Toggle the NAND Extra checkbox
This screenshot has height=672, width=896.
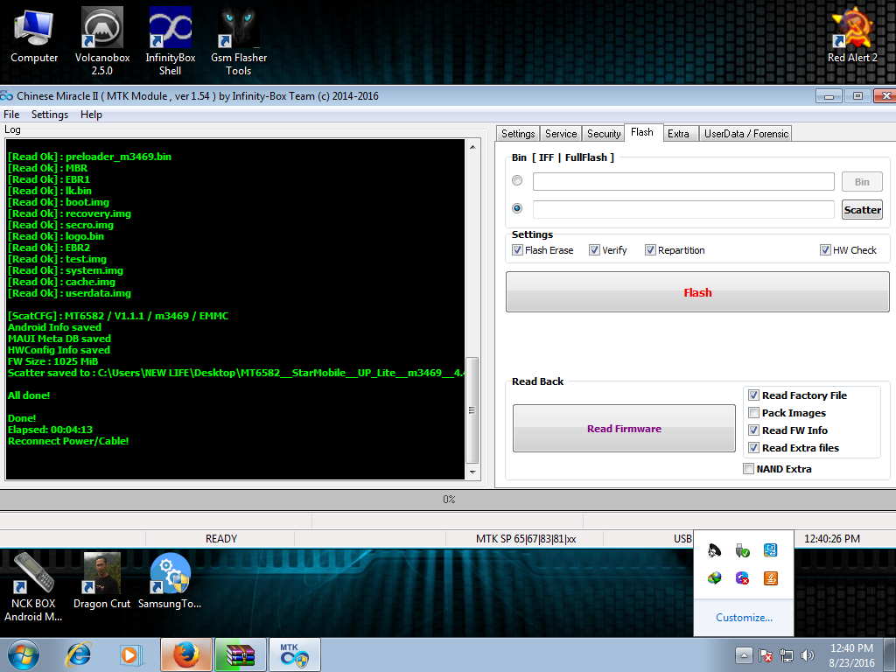748,469
